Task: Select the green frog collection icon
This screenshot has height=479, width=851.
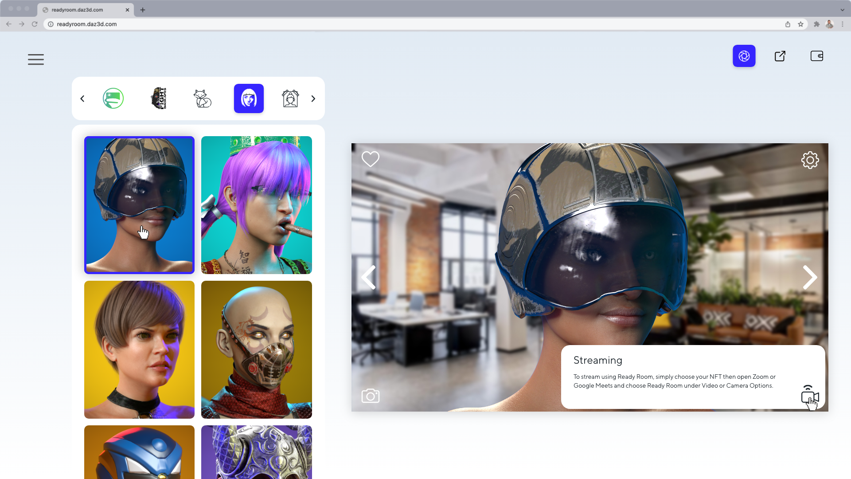Action: (x=113, y=98)
